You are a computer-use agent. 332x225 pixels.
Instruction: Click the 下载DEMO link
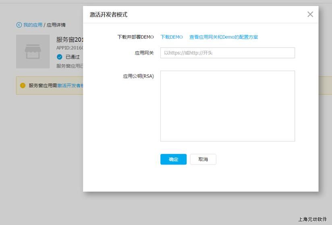click(171, 37)
